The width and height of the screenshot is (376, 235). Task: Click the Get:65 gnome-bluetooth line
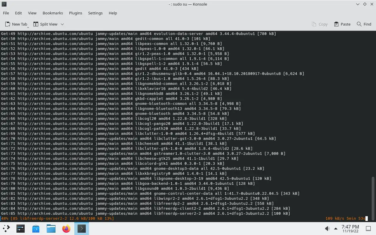pos(115,114)
